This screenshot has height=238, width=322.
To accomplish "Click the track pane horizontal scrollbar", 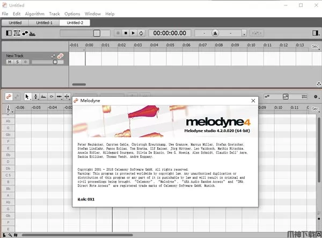I will (79, 84).
